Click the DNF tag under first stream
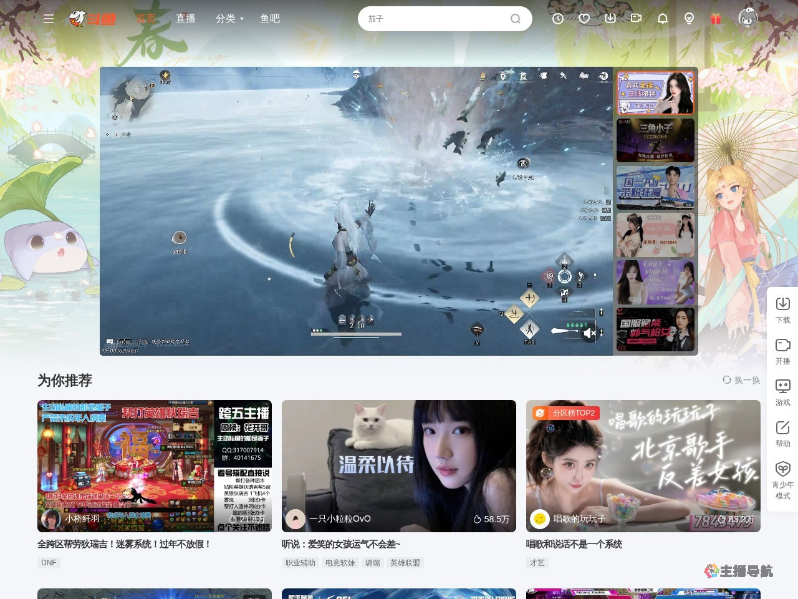 49,563
